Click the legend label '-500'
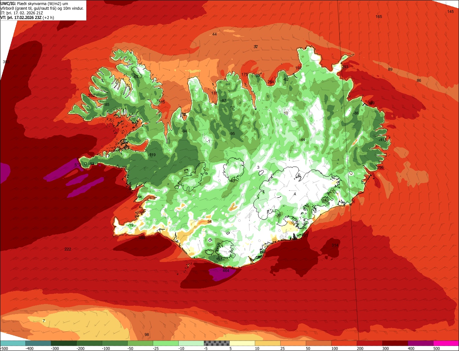The height and width of the screenshot is (351, 459). pyautogui.click(x=4, y=348)
